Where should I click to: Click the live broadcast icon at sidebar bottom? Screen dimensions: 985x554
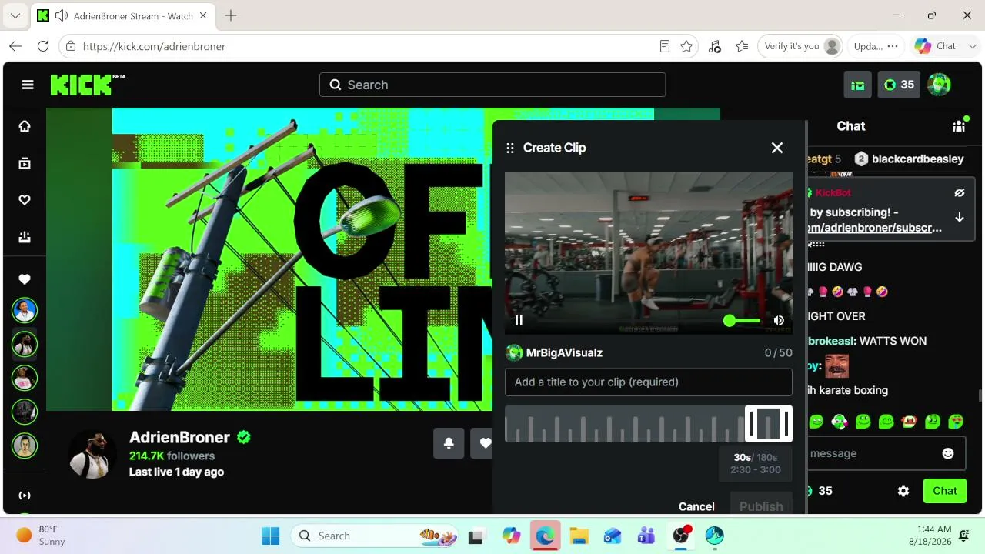click(x=25, y=496)
